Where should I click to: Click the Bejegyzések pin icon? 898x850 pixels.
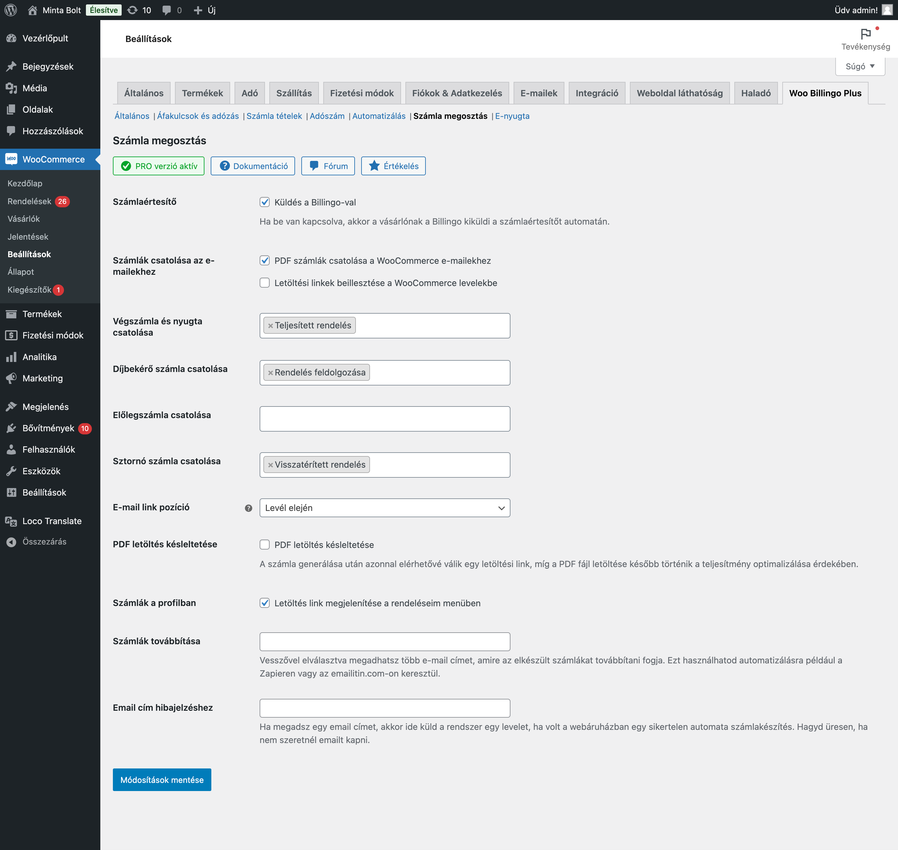click(x=11, y=66)
